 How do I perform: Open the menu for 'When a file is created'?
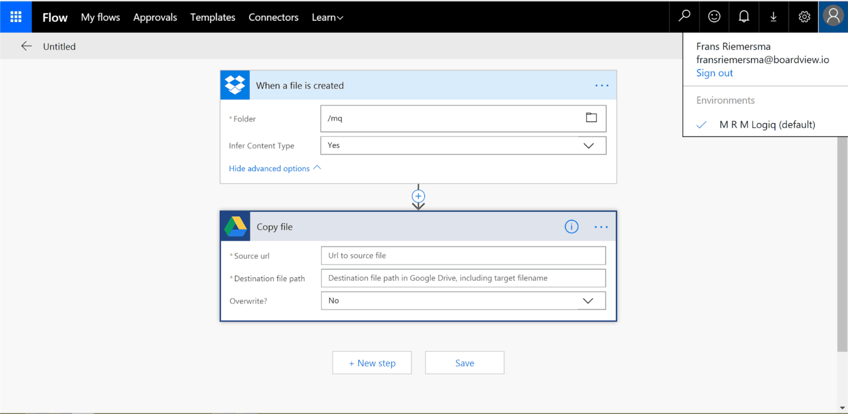click(x=602, y=85)
